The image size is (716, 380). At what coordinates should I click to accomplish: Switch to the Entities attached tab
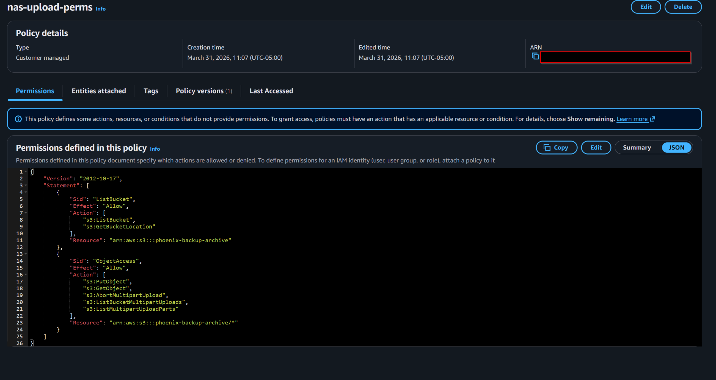click(x=99, y=91)
